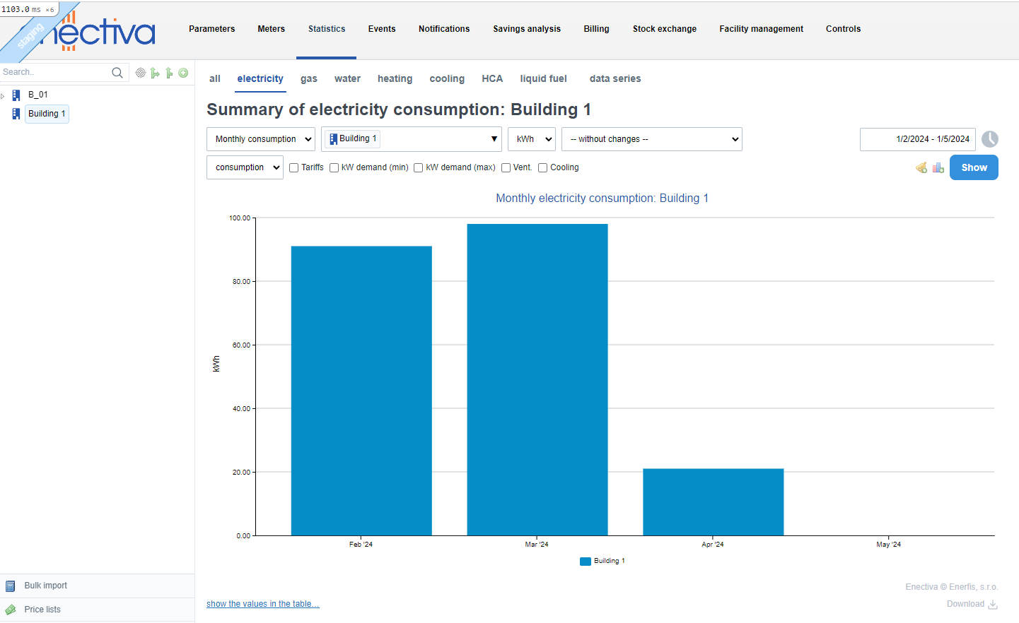Screen dimensions: 1019x623
Task: Click the date range input field
Action: tap(917, 139)
